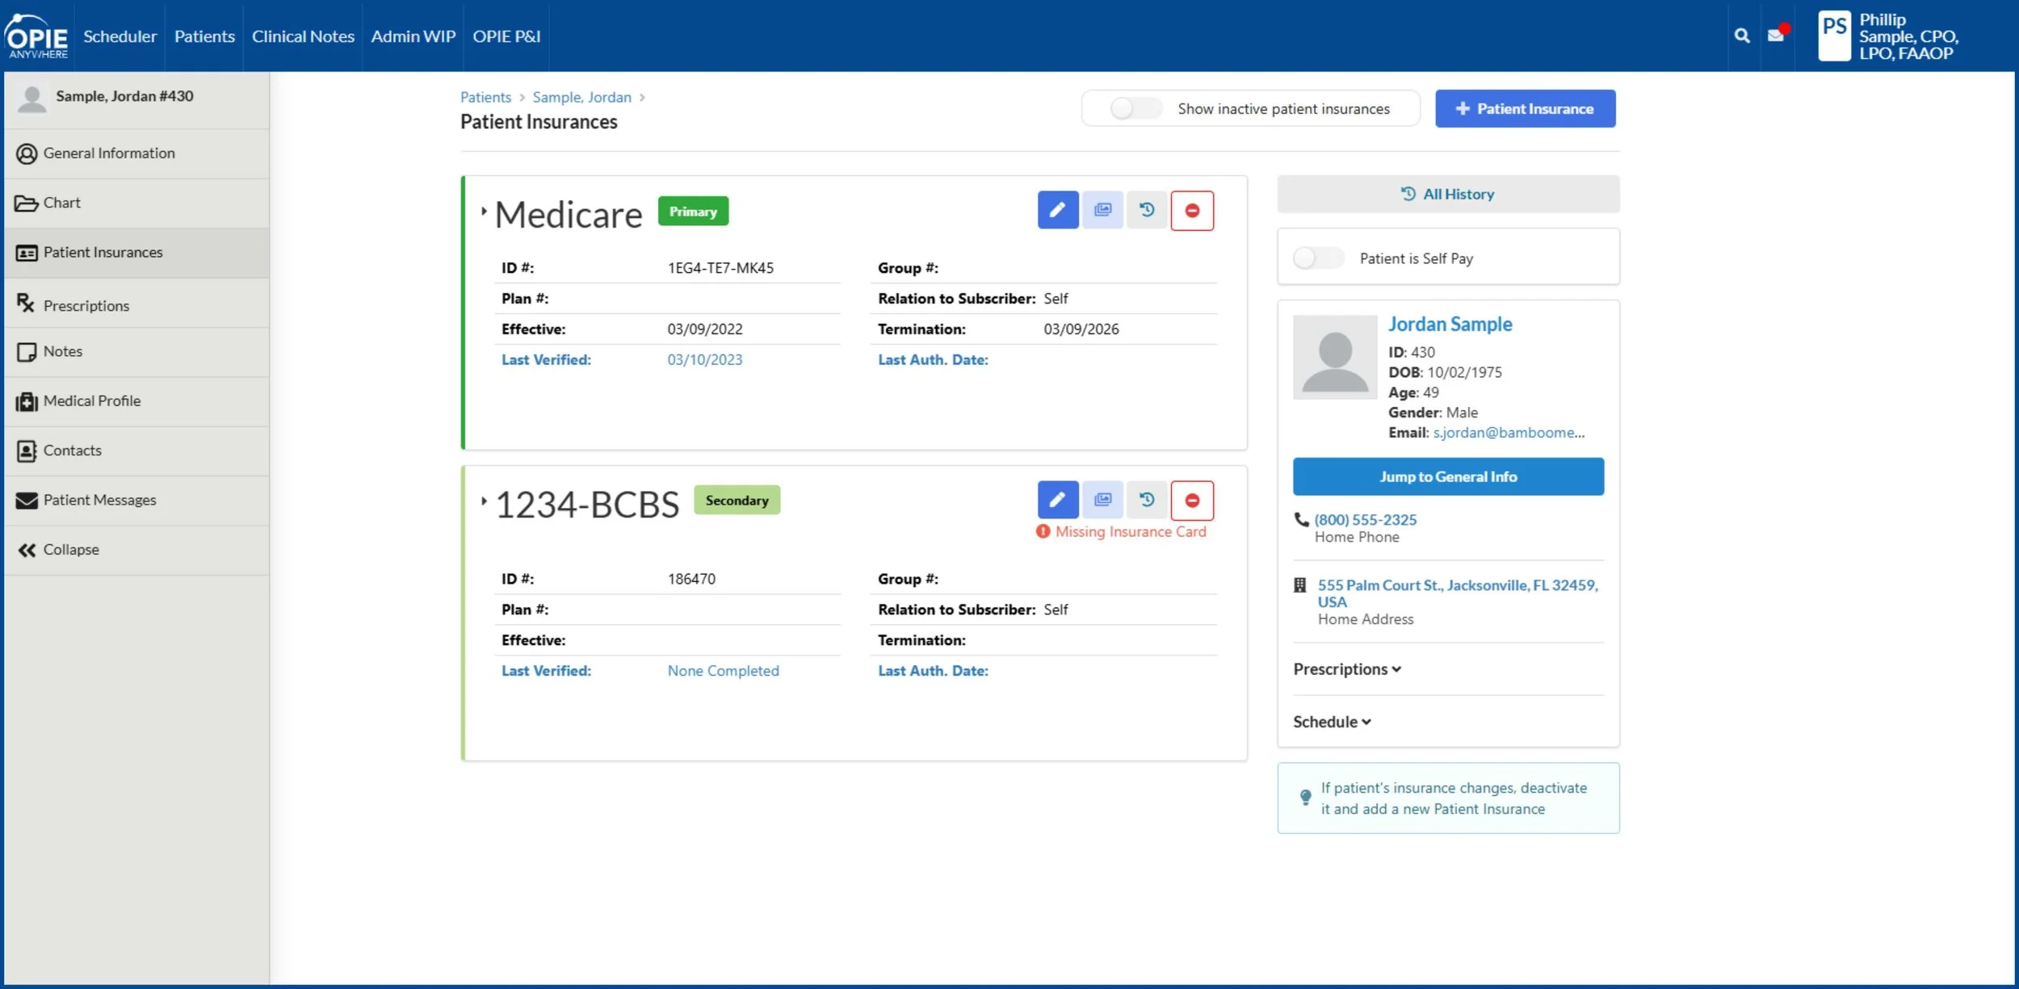This screenshot has width=2019, height=989.
Task: Edit the 1234-BCBS insurance pencil icon
Action: (x=1057, y=499)
